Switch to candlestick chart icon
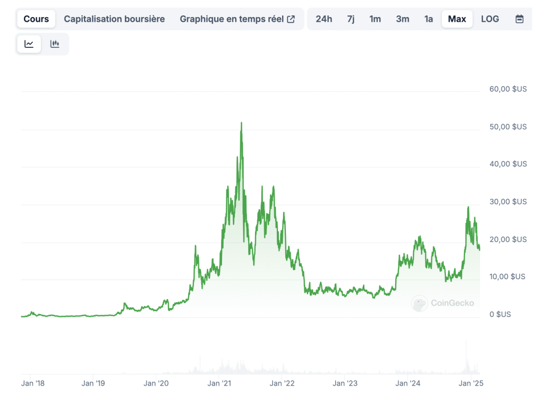 [55, 44]
